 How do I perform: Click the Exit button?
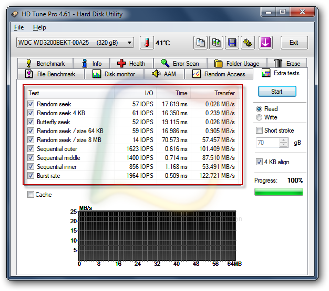tap(294, 43)
